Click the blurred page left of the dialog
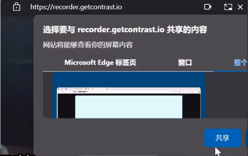248x156 pixels. 17,79
